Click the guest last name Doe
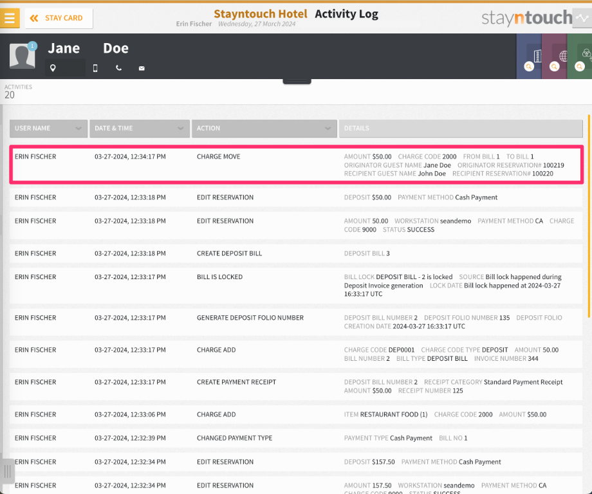Image resolution: width=592 pixels, height=494 pixels. pos(116,48)
